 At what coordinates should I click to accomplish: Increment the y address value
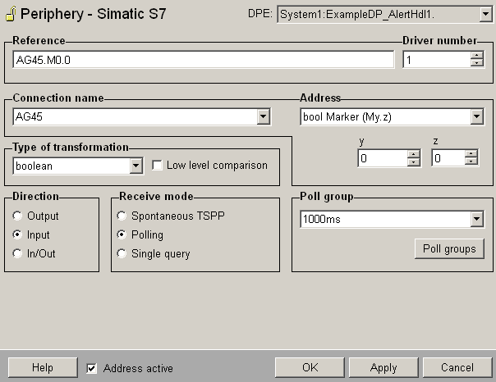click(413, 154)
